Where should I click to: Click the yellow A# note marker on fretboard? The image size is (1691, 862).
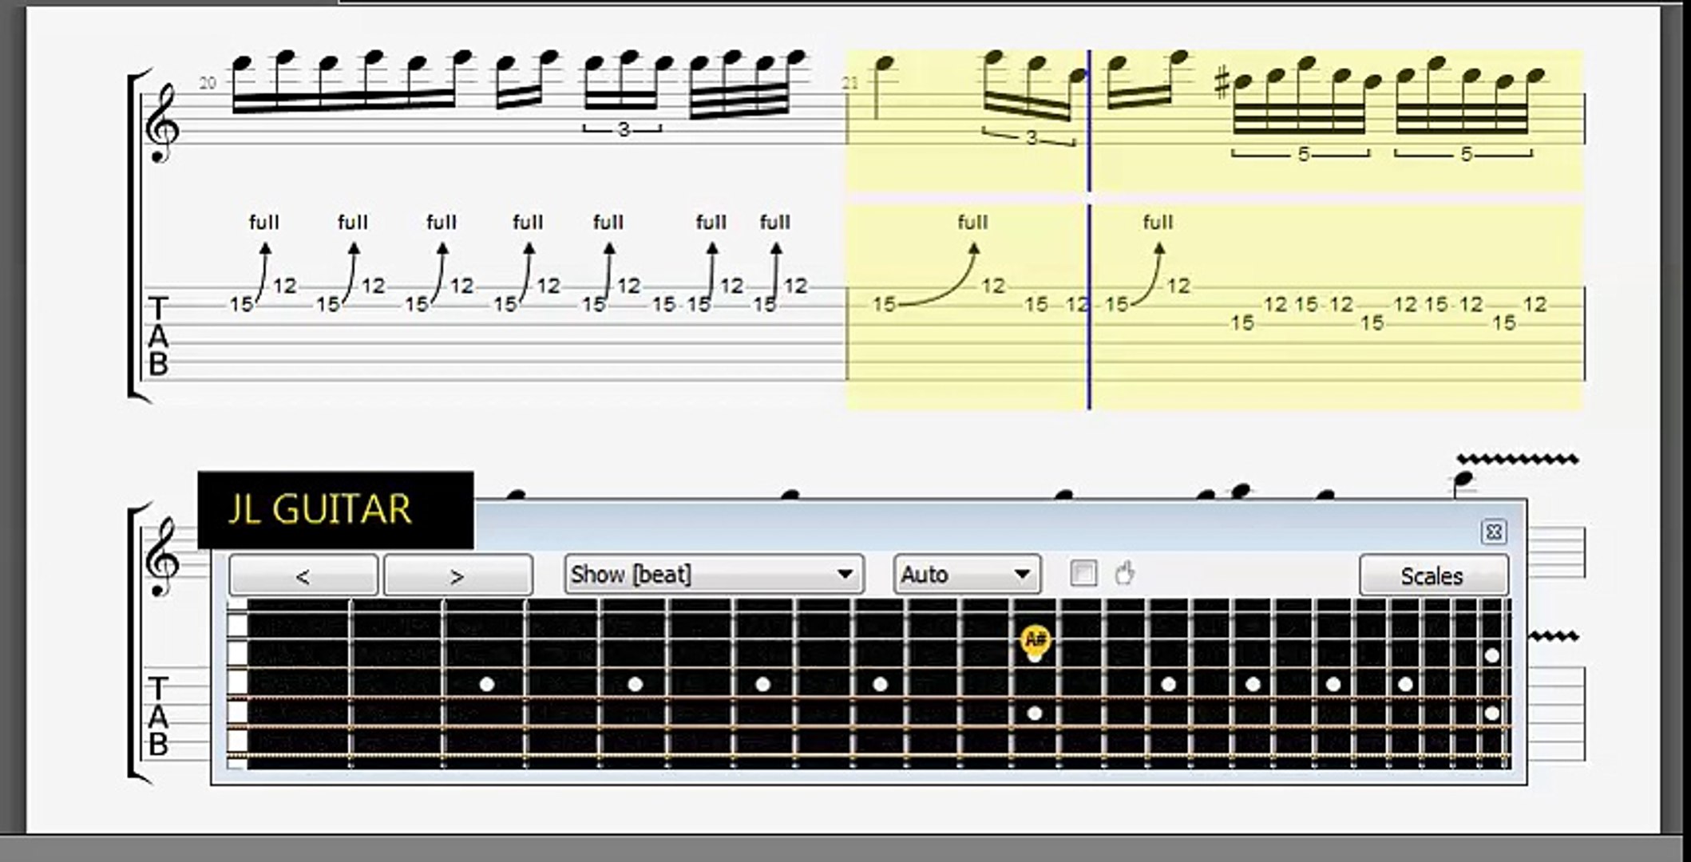pyautogui.click(x=1035, y=639)
